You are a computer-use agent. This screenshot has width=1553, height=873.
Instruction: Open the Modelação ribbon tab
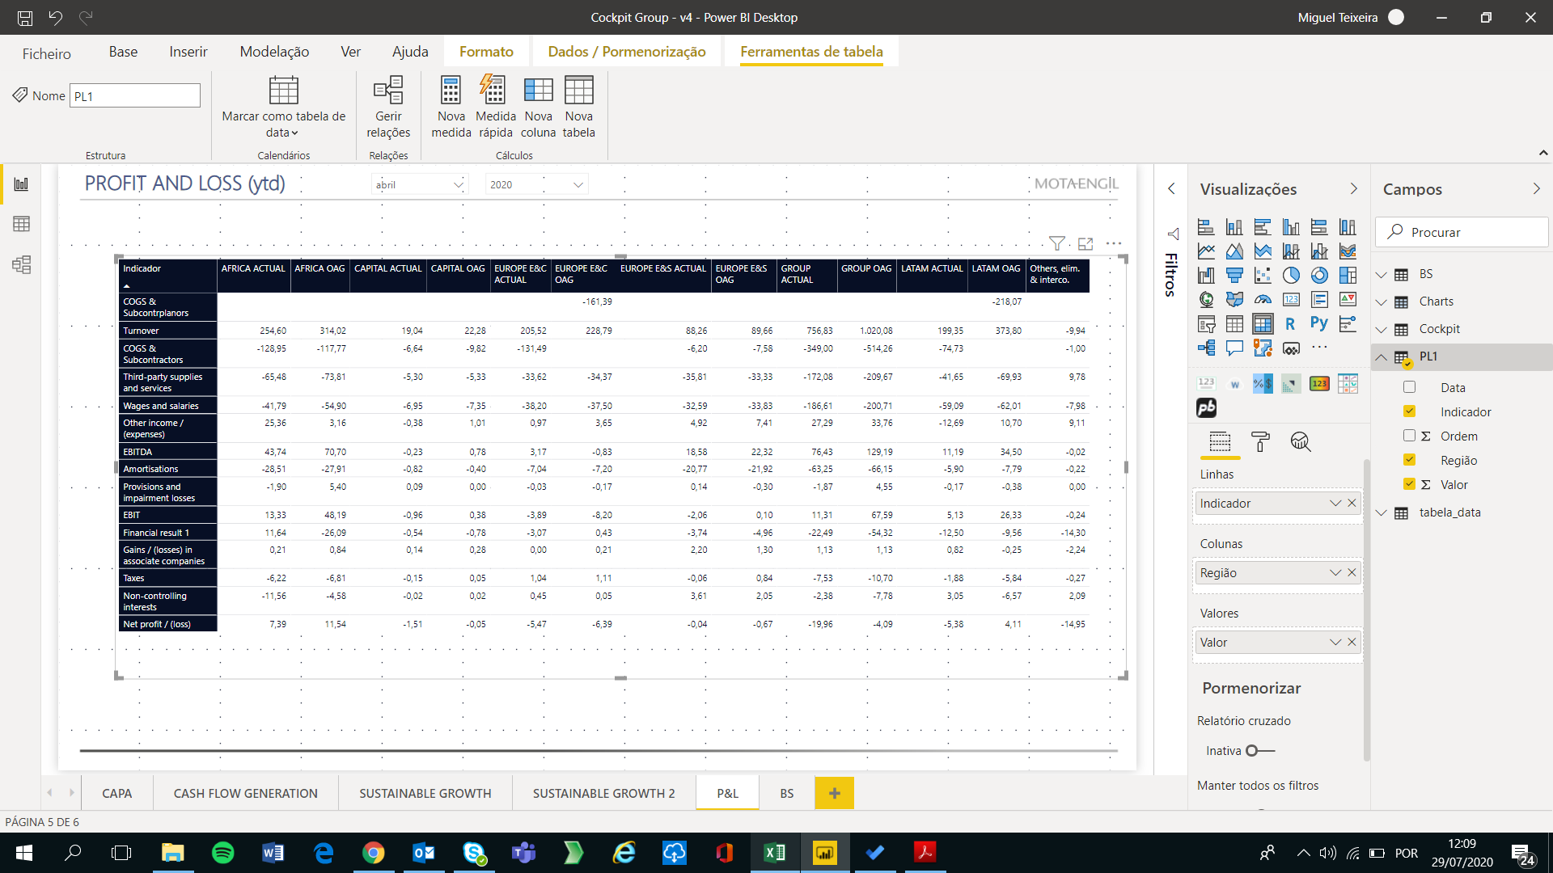pos(274,52)
